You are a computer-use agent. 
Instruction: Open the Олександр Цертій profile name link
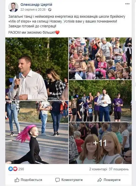point(36,5)
